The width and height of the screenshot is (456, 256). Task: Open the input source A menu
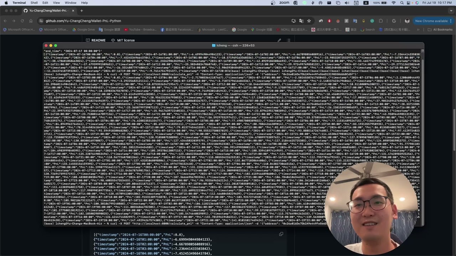pyautogui.click(x=366, y=3)
